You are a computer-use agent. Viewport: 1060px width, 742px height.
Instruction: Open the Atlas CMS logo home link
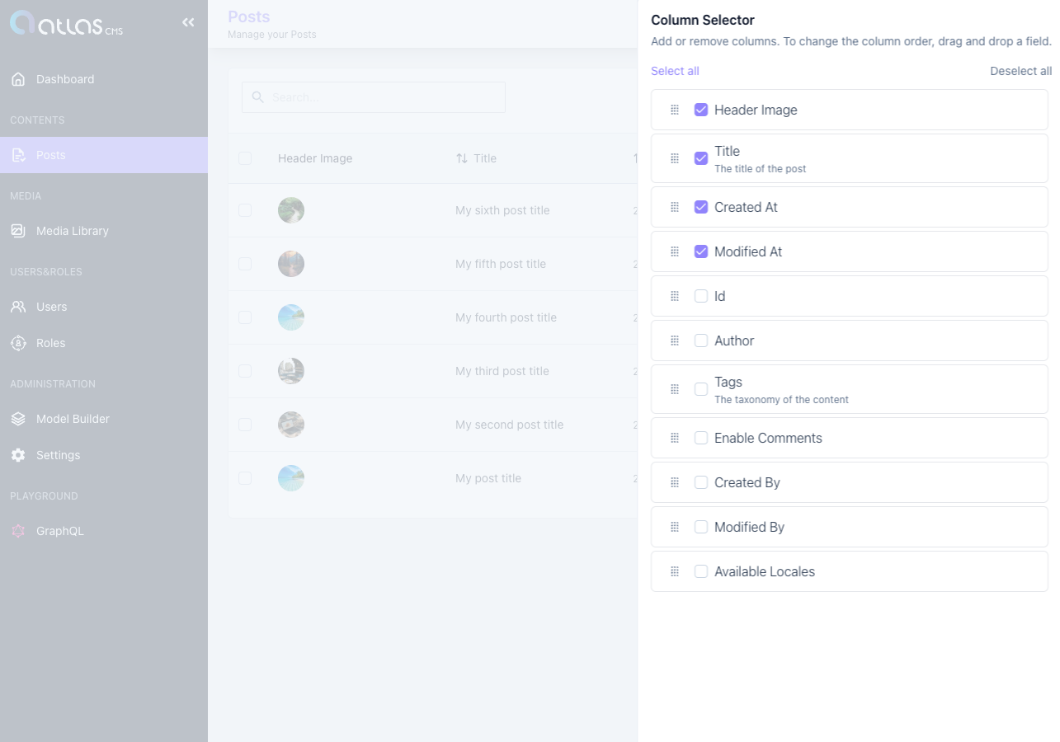(x=66, y=23)
